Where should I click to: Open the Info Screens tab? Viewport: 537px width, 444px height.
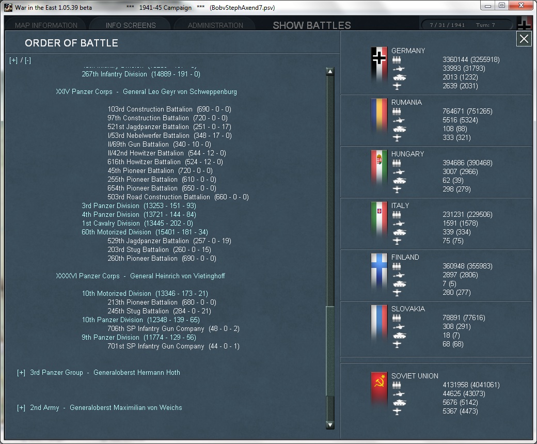131,25
